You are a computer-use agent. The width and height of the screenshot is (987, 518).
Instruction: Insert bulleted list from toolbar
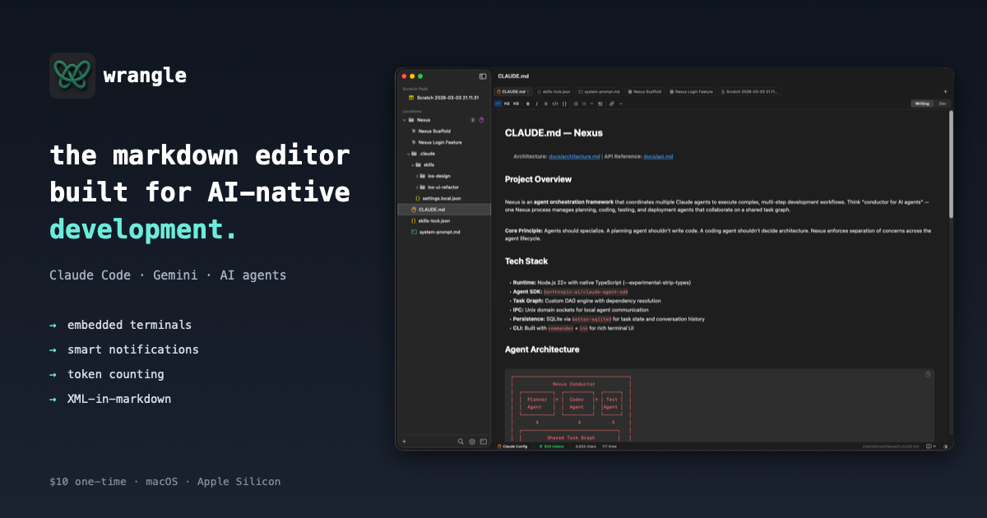[576, 104]
